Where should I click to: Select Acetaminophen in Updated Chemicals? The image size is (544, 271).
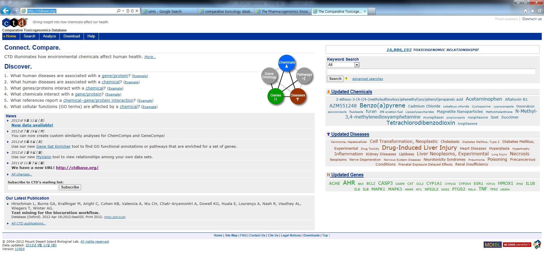pos(484,99)
